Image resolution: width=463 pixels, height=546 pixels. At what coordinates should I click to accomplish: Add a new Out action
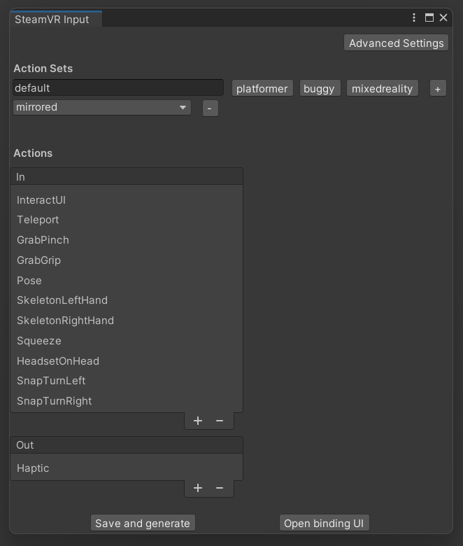click(x=198, y=488)
